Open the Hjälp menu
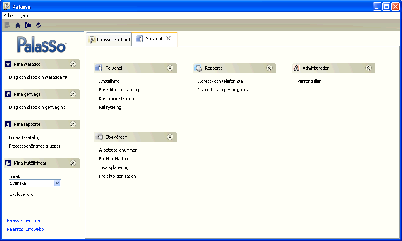 click(x=23, y=15)
